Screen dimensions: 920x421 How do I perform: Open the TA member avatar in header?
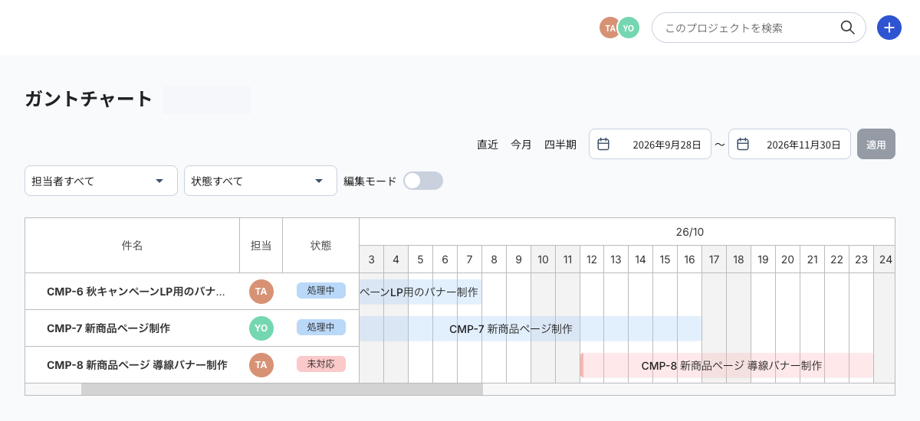point(609,28)
